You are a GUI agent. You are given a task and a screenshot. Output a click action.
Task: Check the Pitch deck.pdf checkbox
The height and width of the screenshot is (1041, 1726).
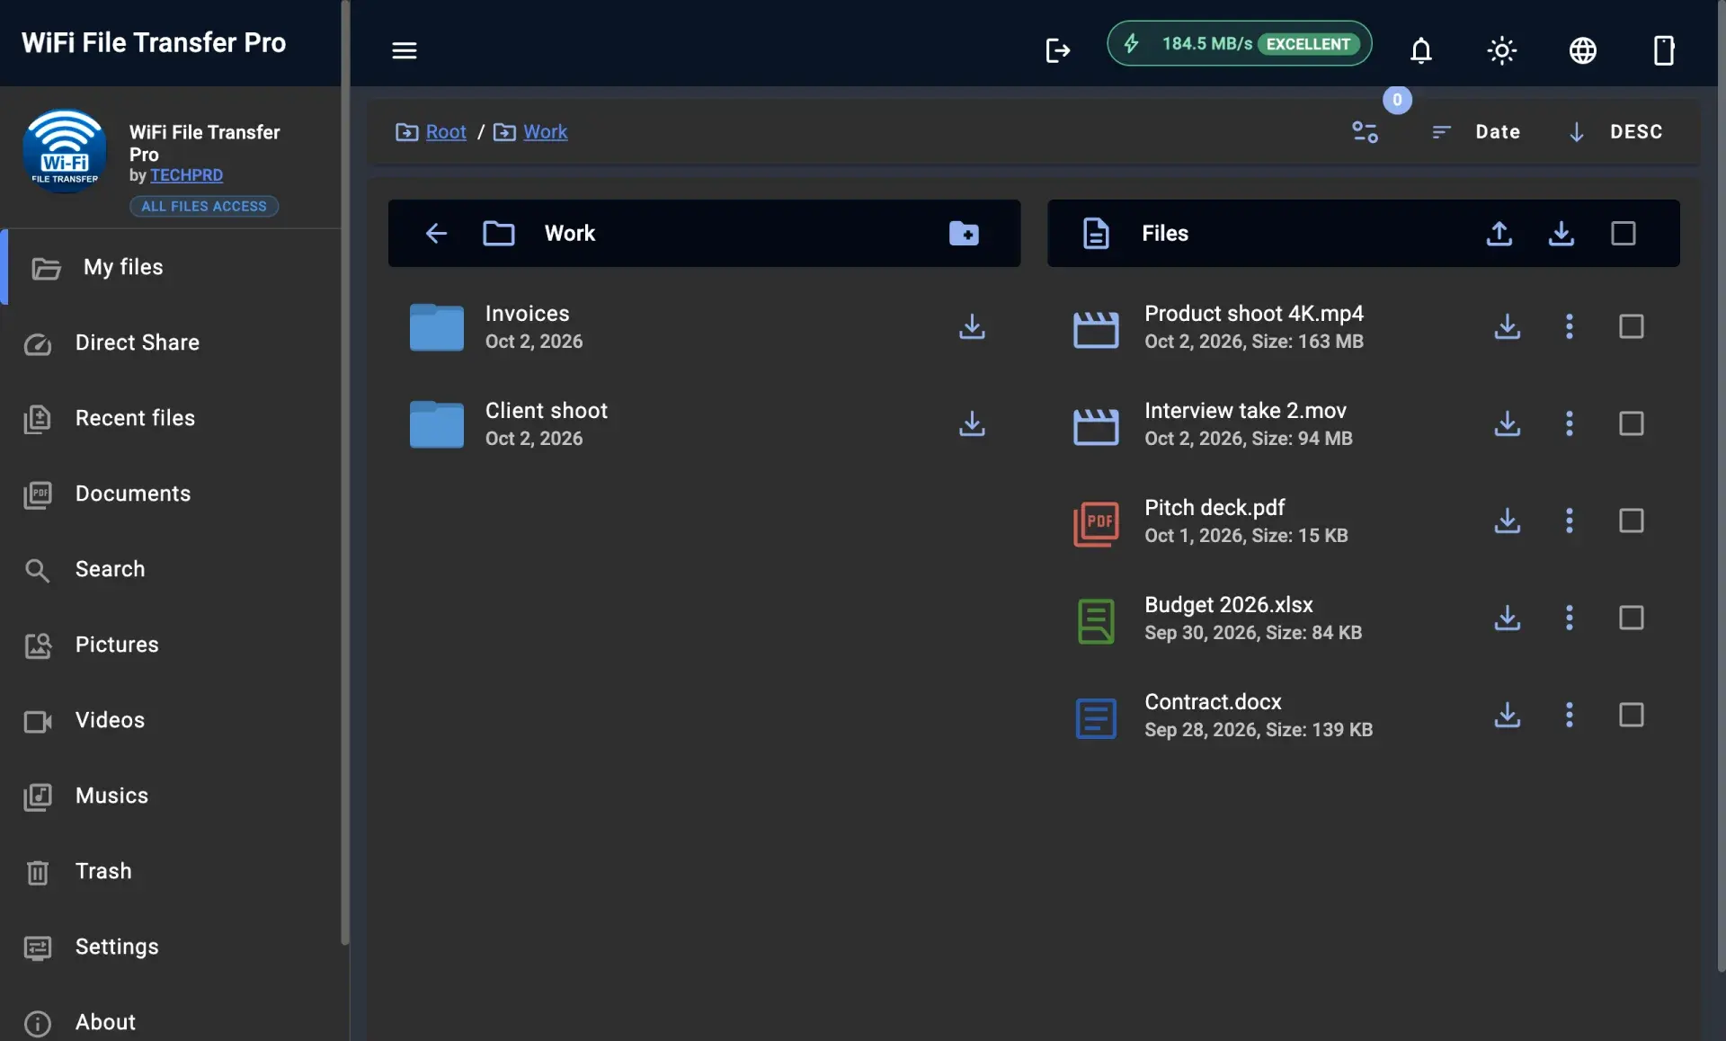1631,520
